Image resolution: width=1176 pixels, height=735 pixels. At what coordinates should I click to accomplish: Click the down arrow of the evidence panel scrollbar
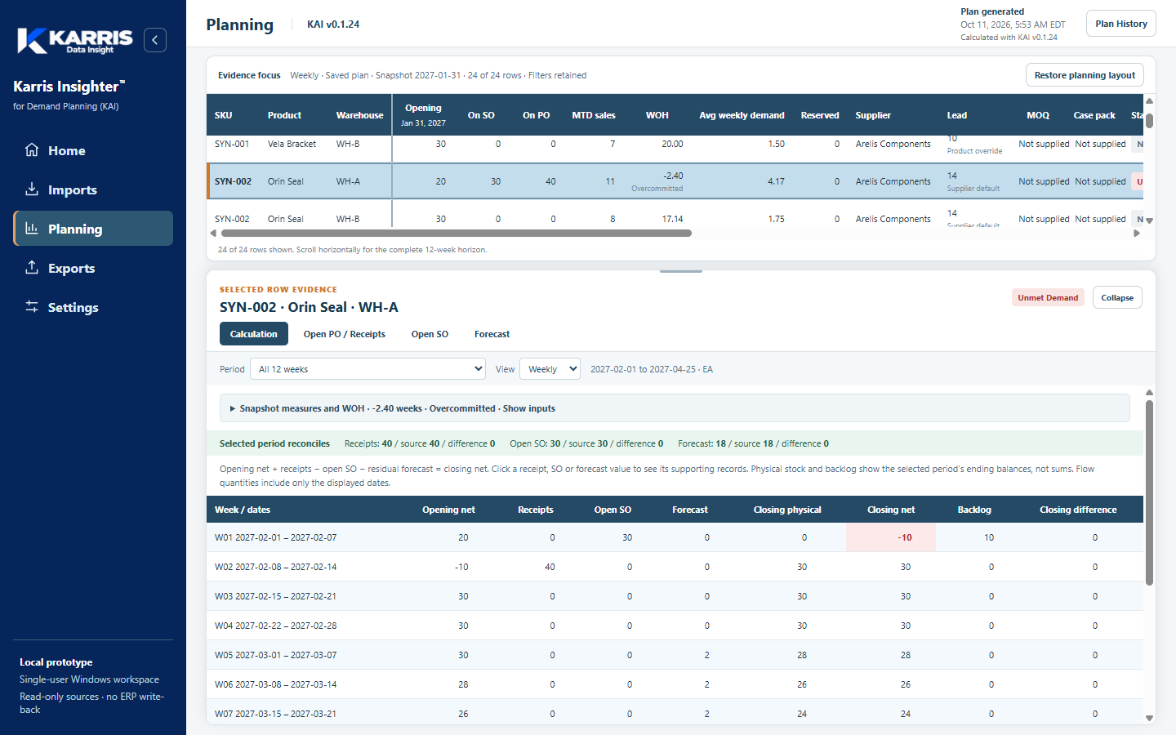(1149, 719)
